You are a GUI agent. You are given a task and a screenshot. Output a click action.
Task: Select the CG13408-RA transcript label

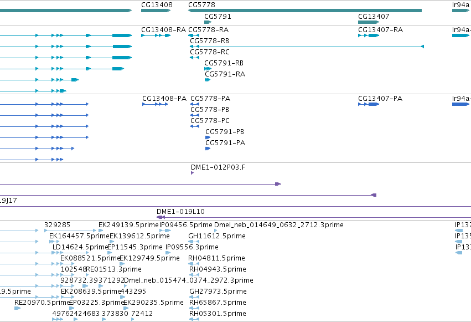(163, 30)
